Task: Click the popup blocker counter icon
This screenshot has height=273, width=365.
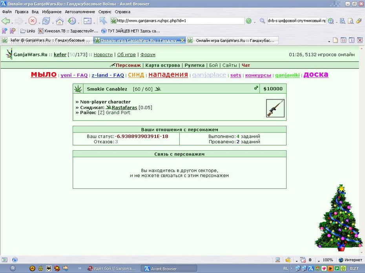Action: pyautogui.click(x=303, y=260)
